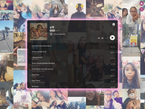Play the track Be Alright
145x109 pixels.
pos(35,86)
